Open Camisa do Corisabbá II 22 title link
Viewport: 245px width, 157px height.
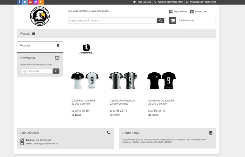click(x=123, y=102)
